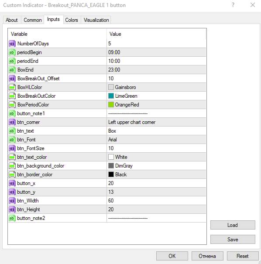Click the integer icon beside NumberOfDays
This screenshot has width=261, height=264.
click(x=12, y=44)
